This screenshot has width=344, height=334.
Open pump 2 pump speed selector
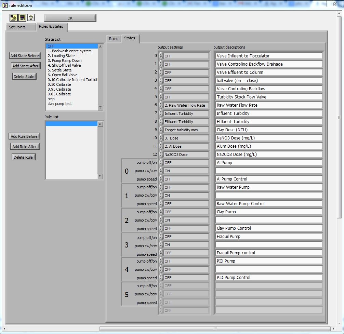pyautogui.click(x=186, y=228)
